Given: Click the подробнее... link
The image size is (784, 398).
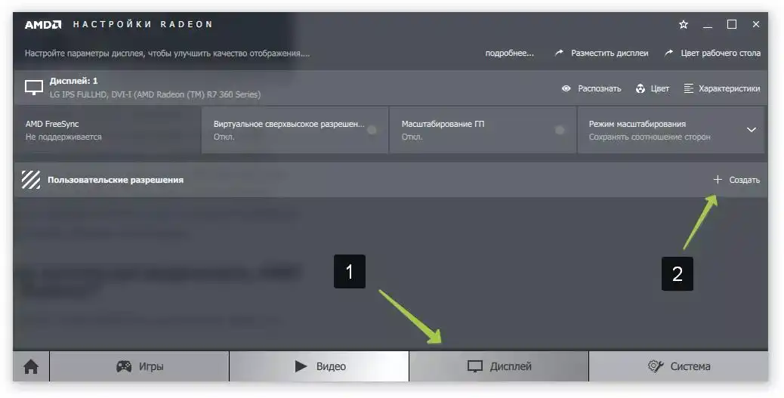Looking at the screenshot, I should click(509, 54).
